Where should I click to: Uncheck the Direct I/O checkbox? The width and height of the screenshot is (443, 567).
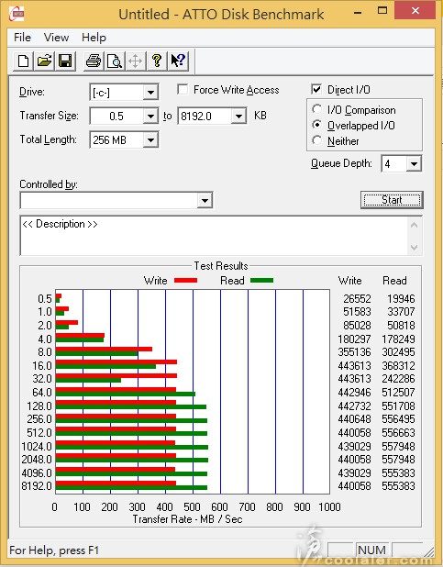316,89
